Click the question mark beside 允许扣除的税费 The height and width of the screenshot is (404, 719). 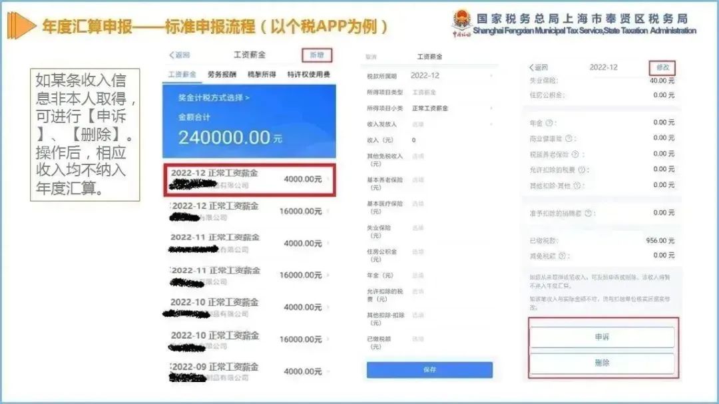581,170
